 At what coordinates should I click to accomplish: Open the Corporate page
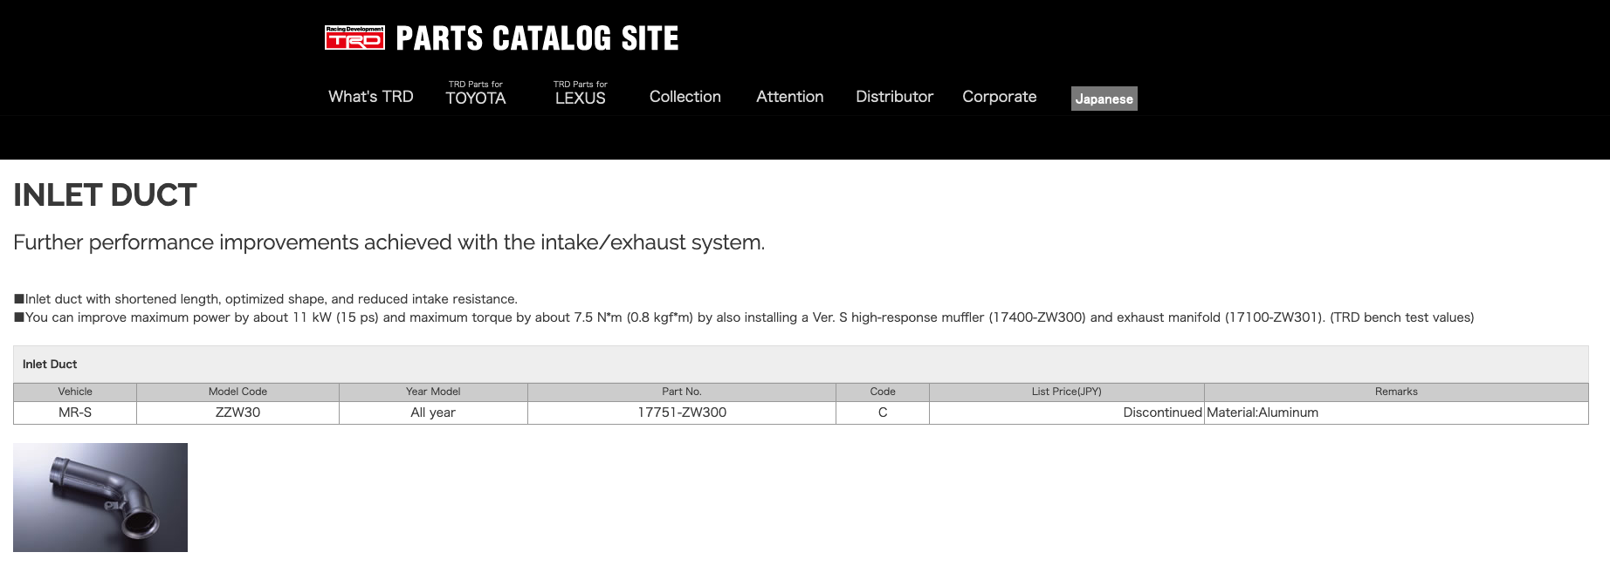click(x=1000, y=97)
